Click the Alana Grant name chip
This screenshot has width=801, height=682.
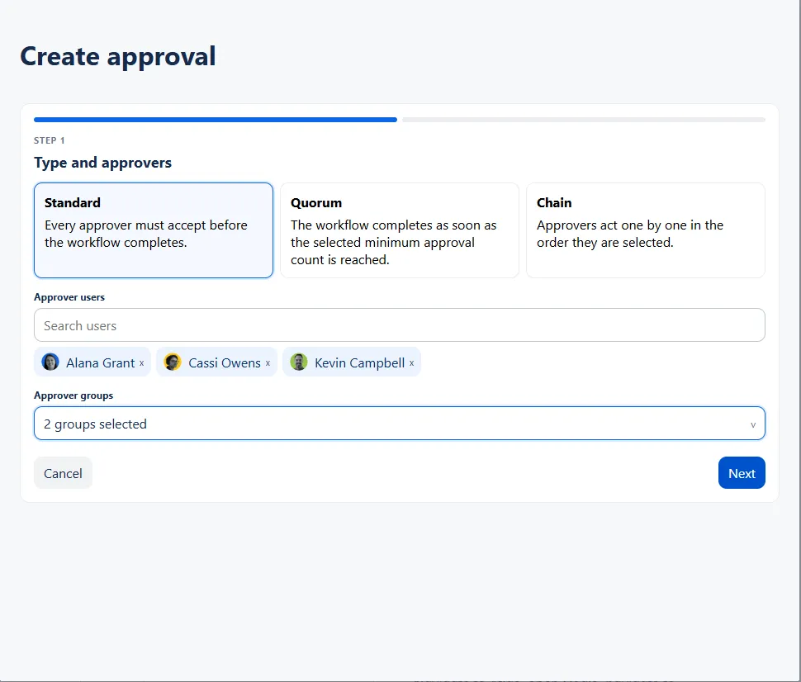(92, 362)
